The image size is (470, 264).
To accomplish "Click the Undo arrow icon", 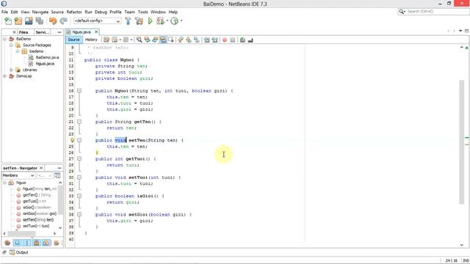I will point(53,21).
